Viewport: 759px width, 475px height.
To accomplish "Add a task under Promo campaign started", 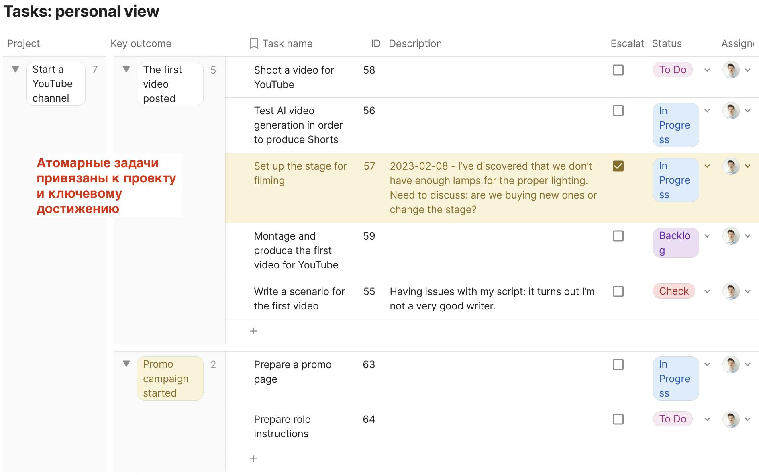I will pyautogui.click(x=253, y=459).
